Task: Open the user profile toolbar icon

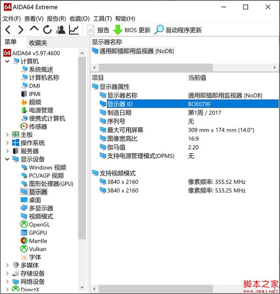Action: click(61, 30)
